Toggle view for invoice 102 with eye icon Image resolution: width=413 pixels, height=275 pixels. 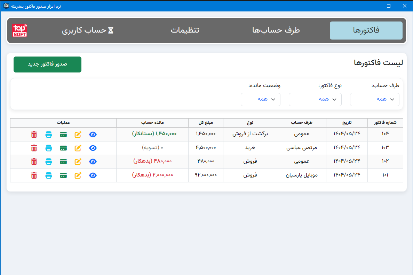(93, 161)
